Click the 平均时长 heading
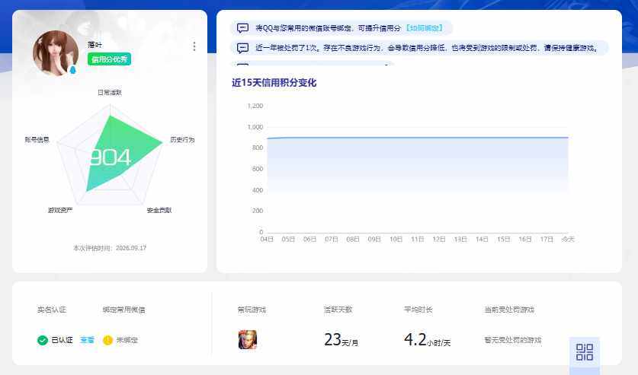This screenshot has height=375, width=638. (418, 310)
